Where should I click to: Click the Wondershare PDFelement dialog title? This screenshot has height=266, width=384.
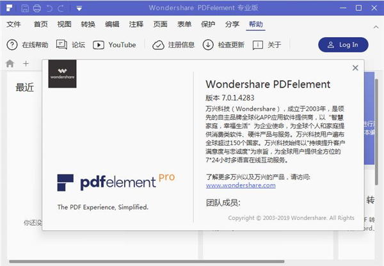tap(268, 84)
